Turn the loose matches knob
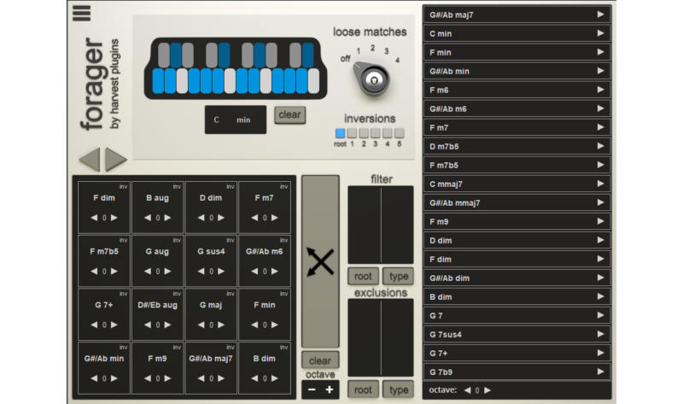Viewport: 683px width, 404px height. click(x=371, y=80)
